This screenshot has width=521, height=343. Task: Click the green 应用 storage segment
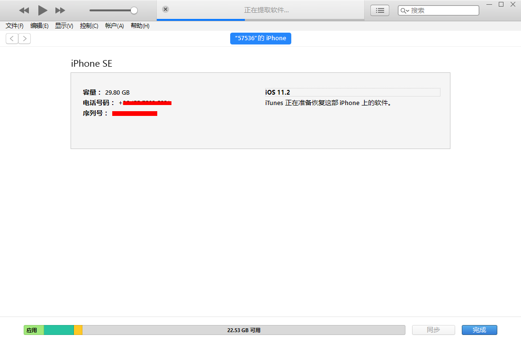[x=34, y=330]
